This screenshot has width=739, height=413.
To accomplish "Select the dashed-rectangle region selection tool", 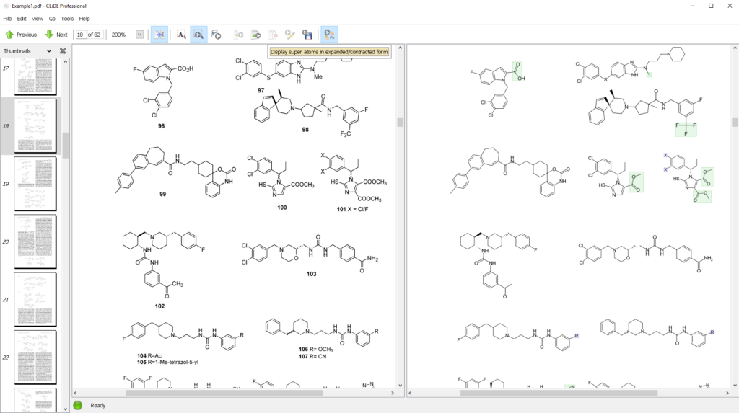I will click(x=198, y=34).
